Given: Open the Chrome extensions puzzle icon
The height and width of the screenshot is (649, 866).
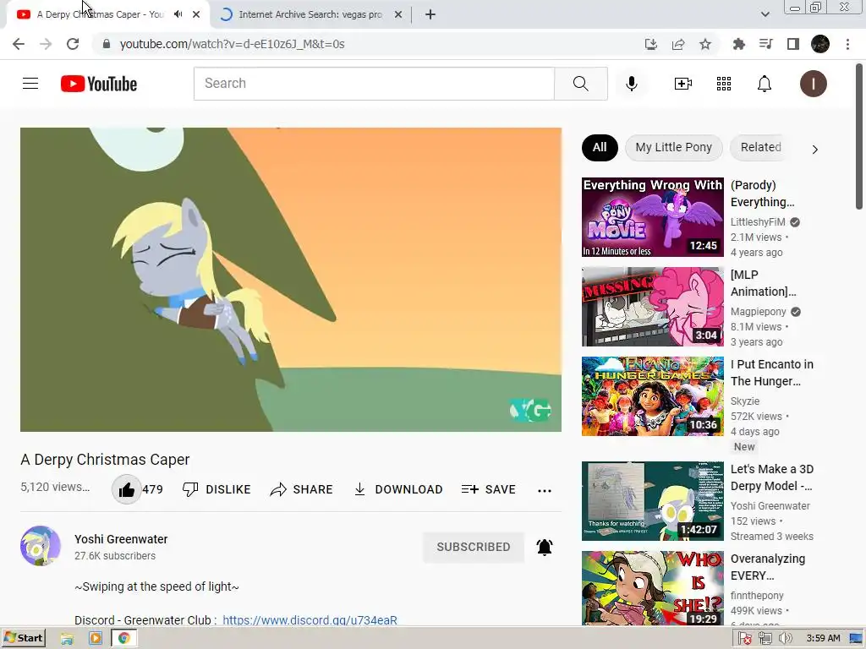Looking at the screenshot, I should (x=738, y=44).
